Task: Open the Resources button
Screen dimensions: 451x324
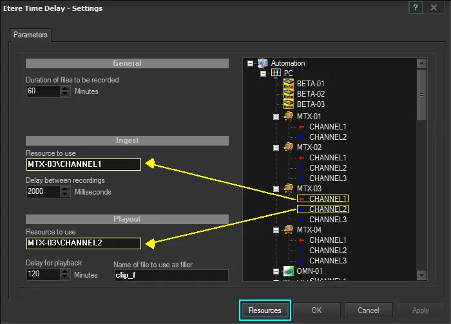Action: point(265,310)
